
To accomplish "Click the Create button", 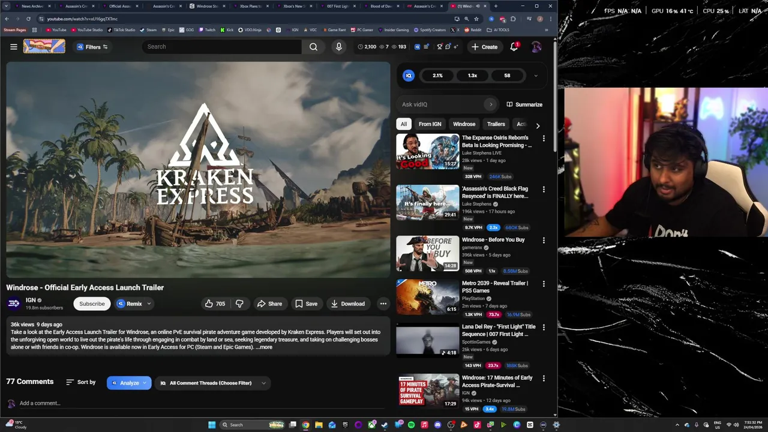I will (484, 47).
